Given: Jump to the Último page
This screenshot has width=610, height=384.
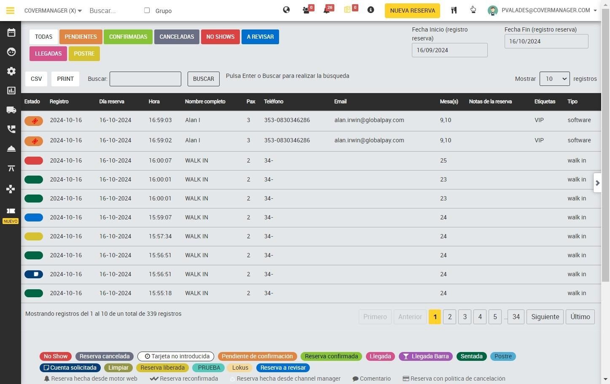Looking at the screenshot, I should click(x=580, y=317).
